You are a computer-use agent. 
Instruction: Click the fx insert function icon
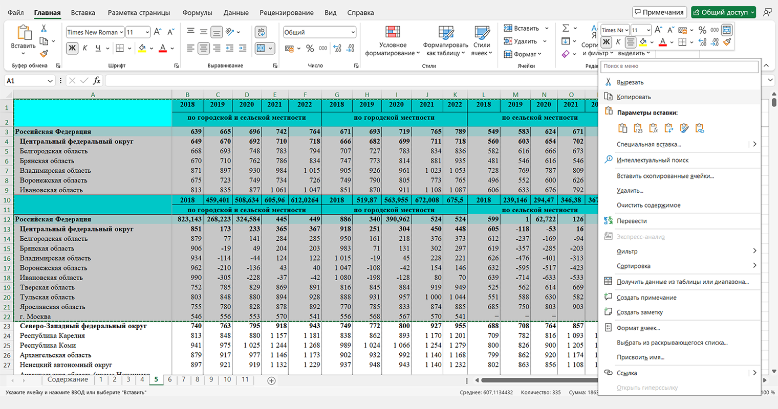point(97,81)
